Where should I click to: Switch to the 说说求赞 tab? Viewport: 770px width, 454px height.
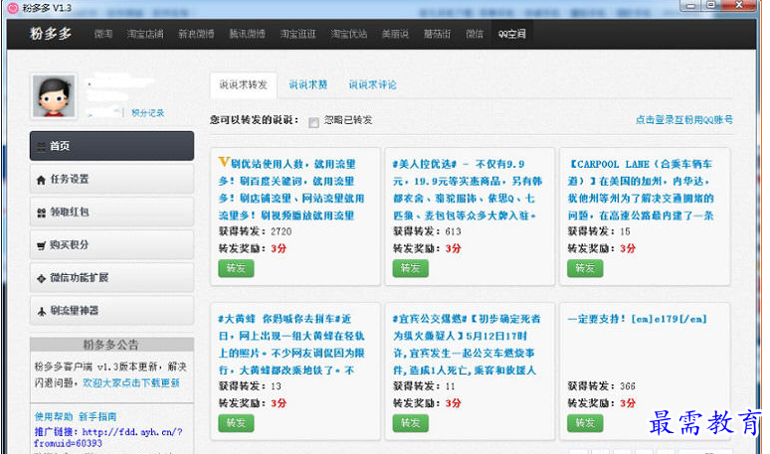pyautogui.click(x=308, y=84)
